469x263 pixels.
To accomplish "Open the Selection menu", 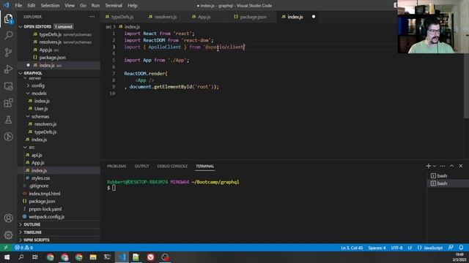I will point(50,5).
